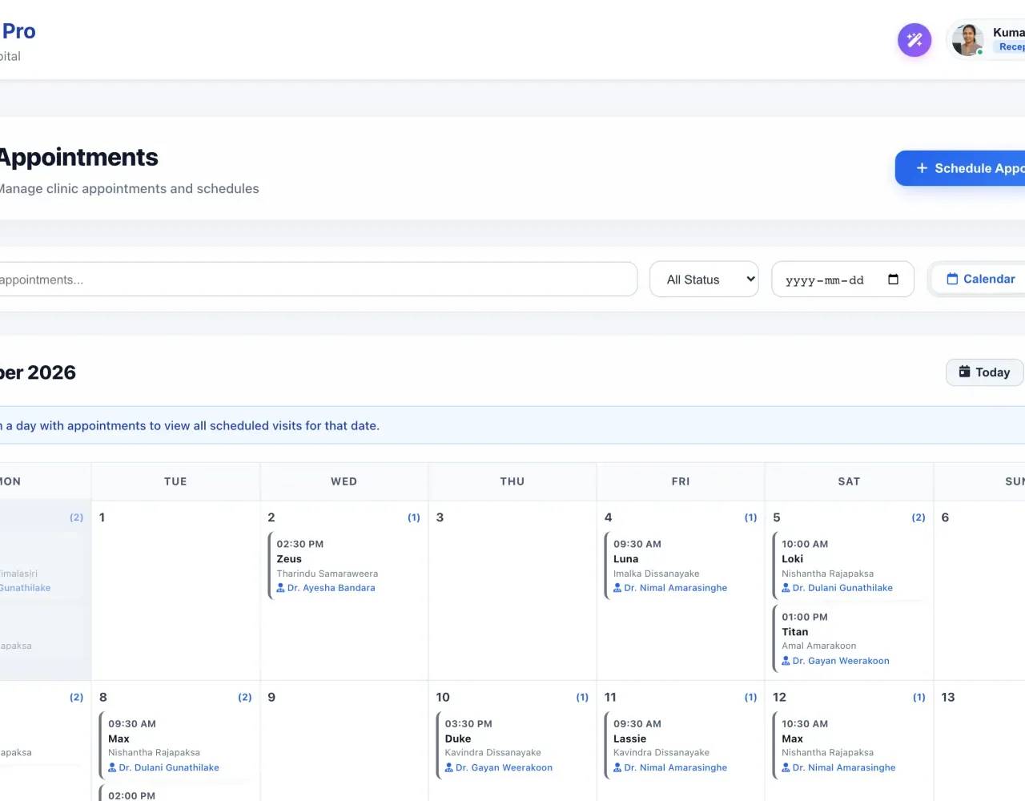
Task: Click doctor icon beside Dr. Dulani Gunathilake on Loki
Action: [x=786, y=588]
